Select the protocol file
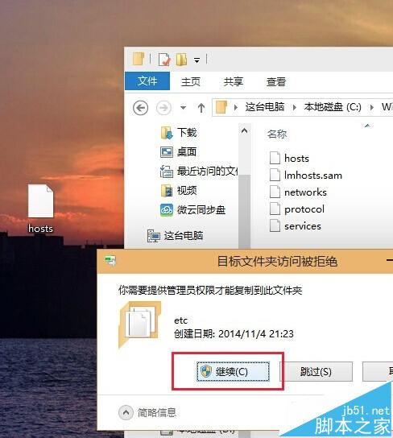This screenshot has width=393, height=438. [297, 209]
